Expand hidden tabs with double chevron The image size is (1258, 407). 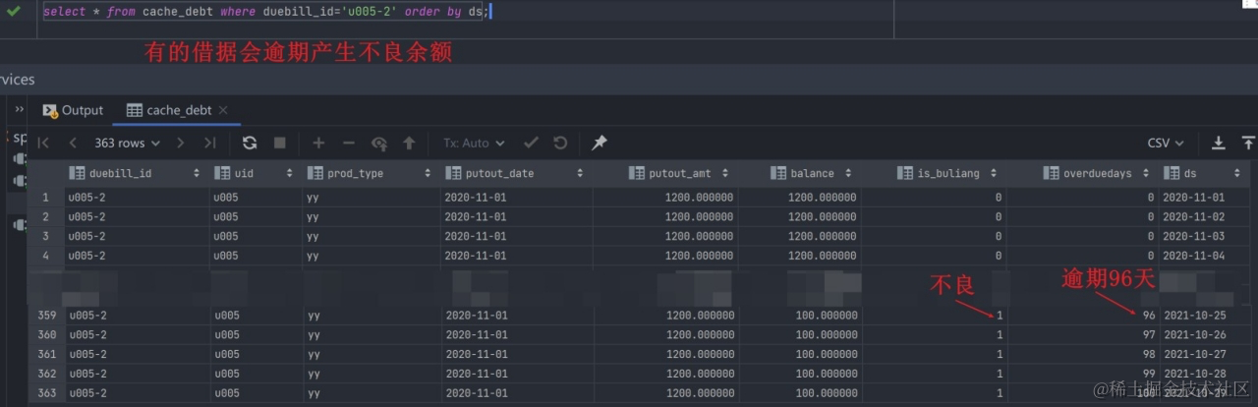[x=19, y=109]
